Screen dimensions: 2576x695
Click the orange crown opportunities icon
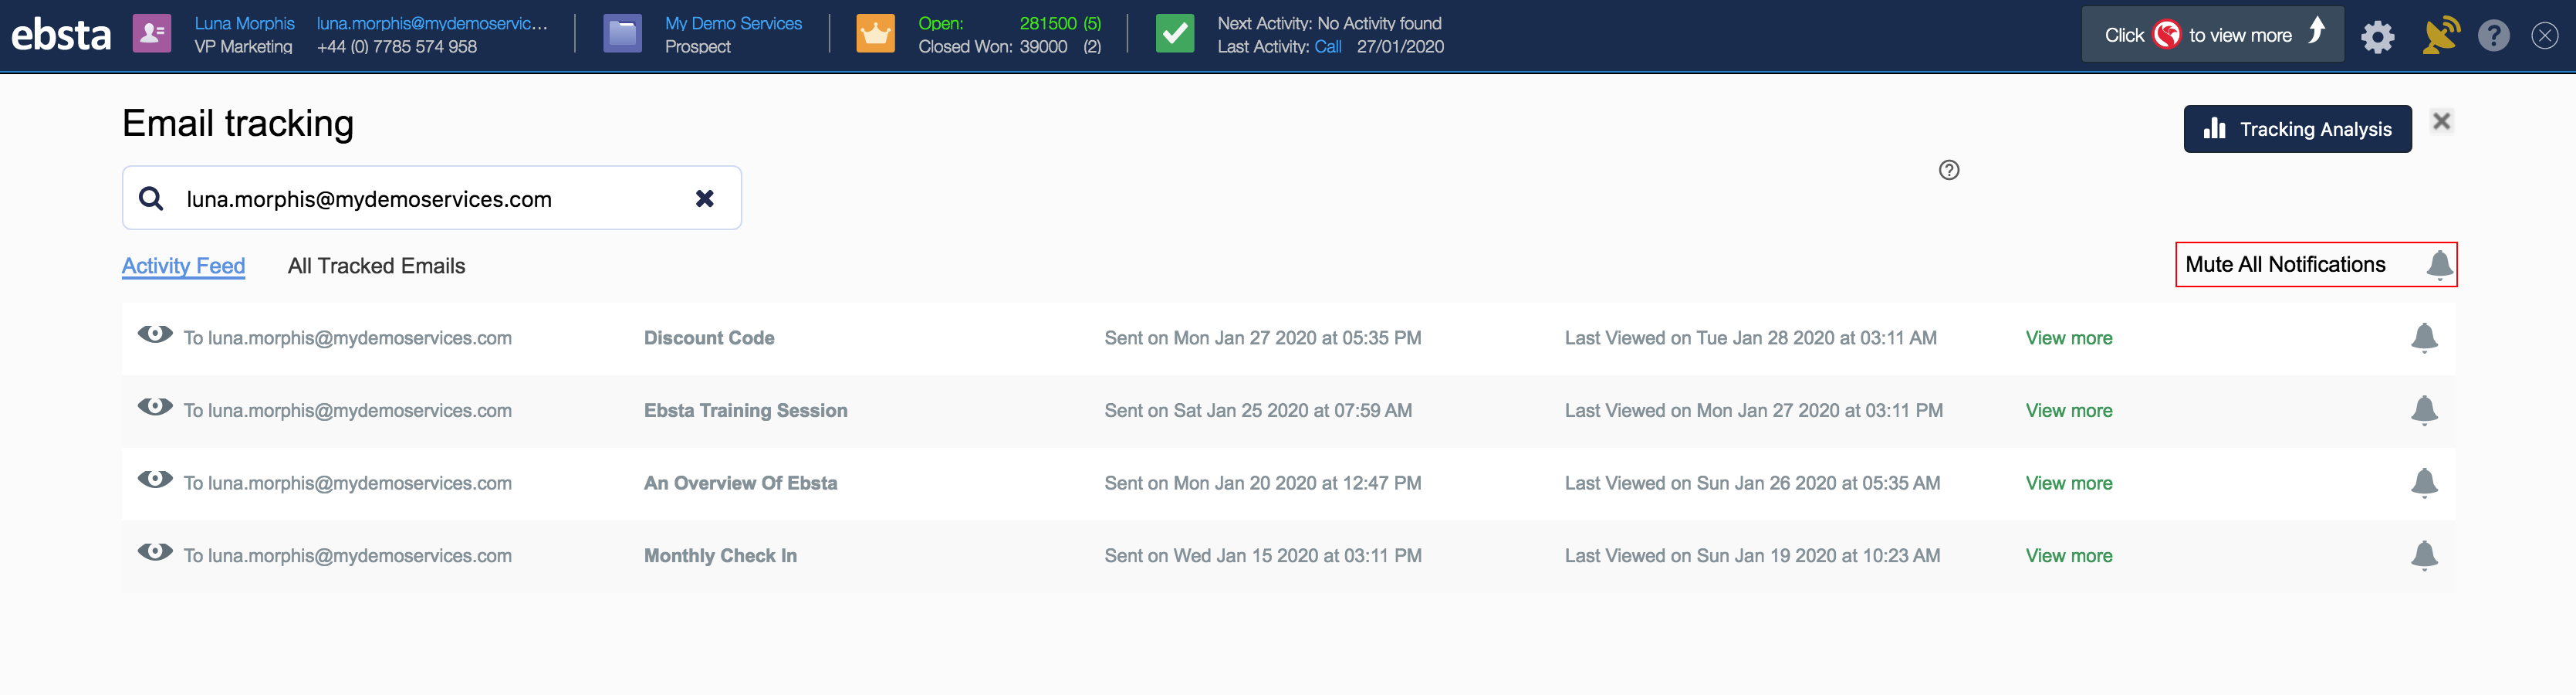(875, 34)
